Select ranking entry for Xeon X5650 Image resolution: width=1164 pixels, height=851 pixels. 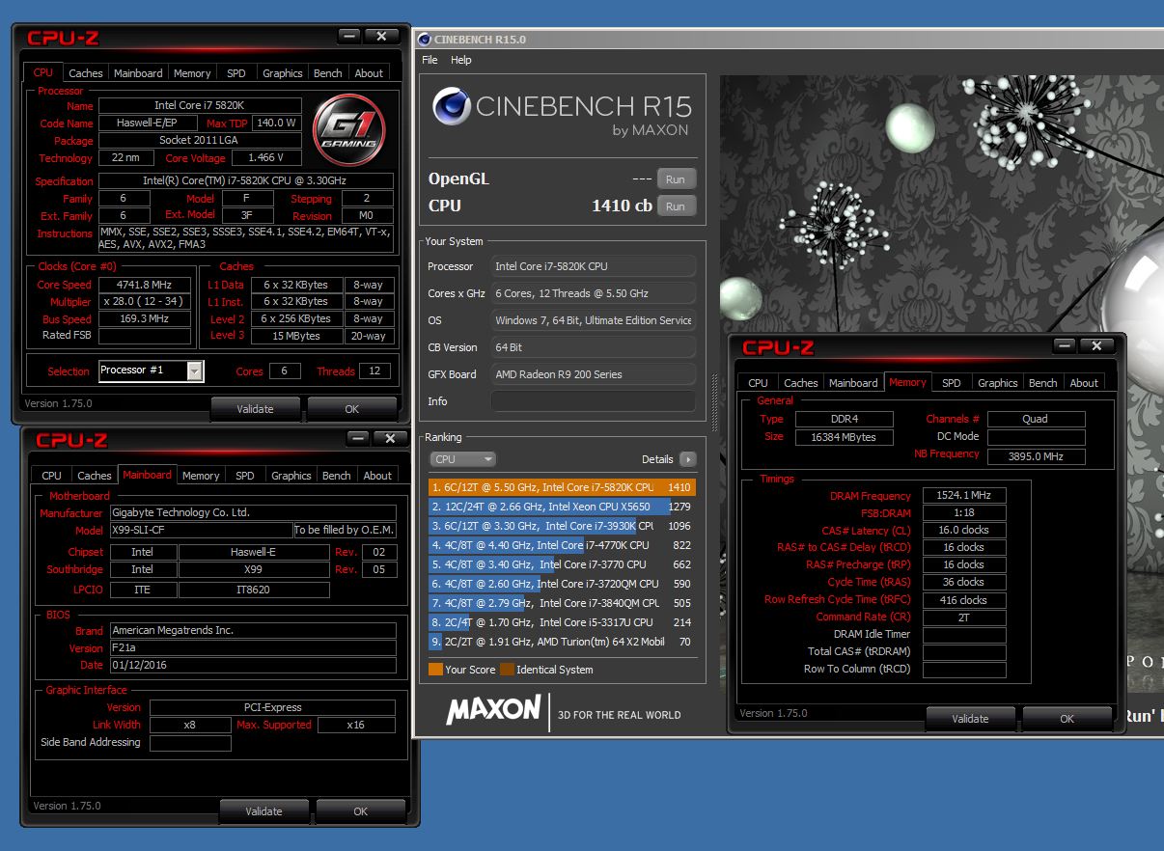[x=562, y=507]
